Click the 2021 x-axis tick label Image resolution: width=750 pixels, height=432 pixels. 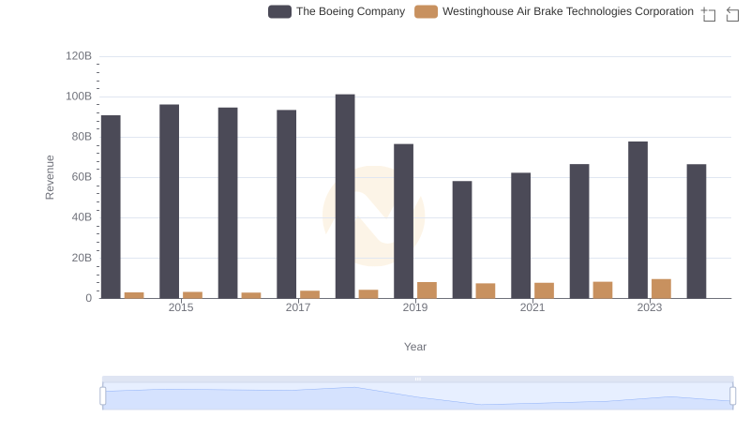pyautogui.click(x=532, y=307)
